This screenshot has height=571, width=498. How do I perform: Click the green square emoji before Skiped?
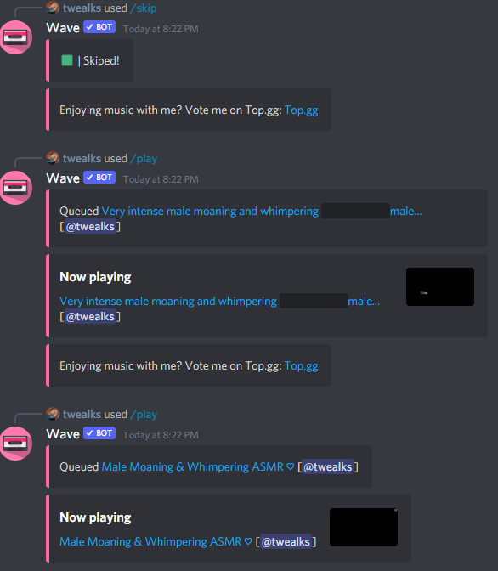pos(67,60)
